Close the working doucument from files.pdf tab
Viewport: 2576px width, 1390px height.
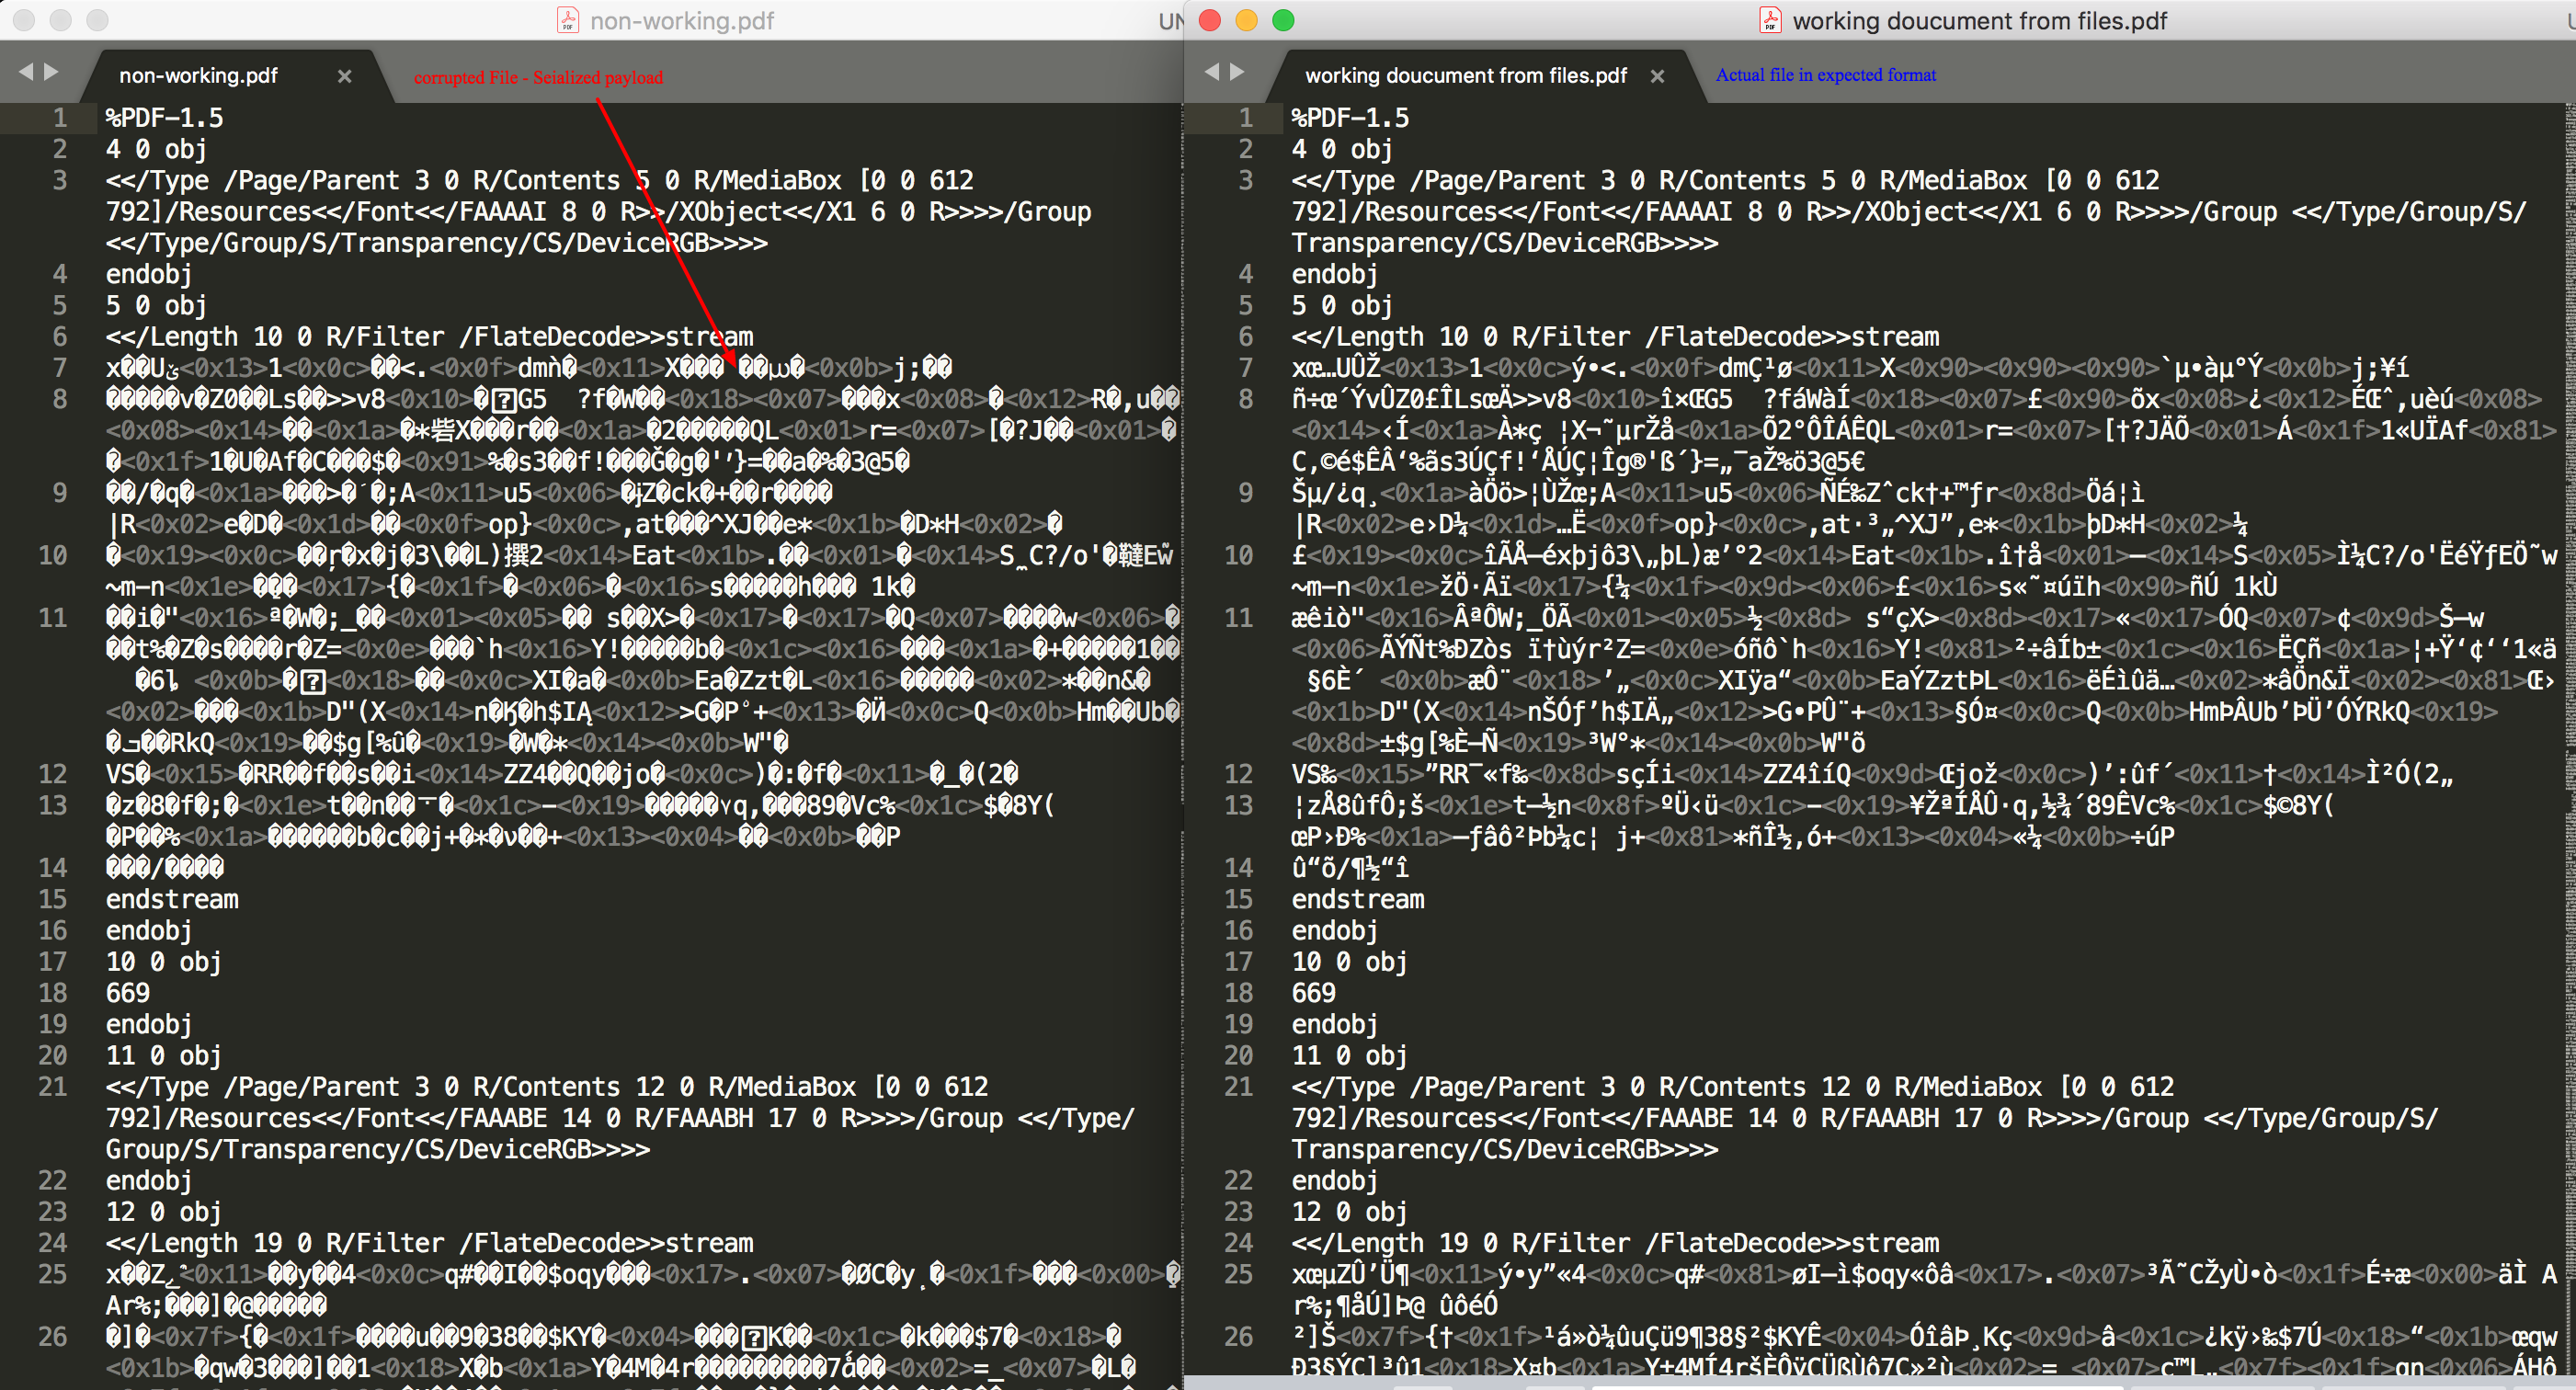tap(1657, 76)
